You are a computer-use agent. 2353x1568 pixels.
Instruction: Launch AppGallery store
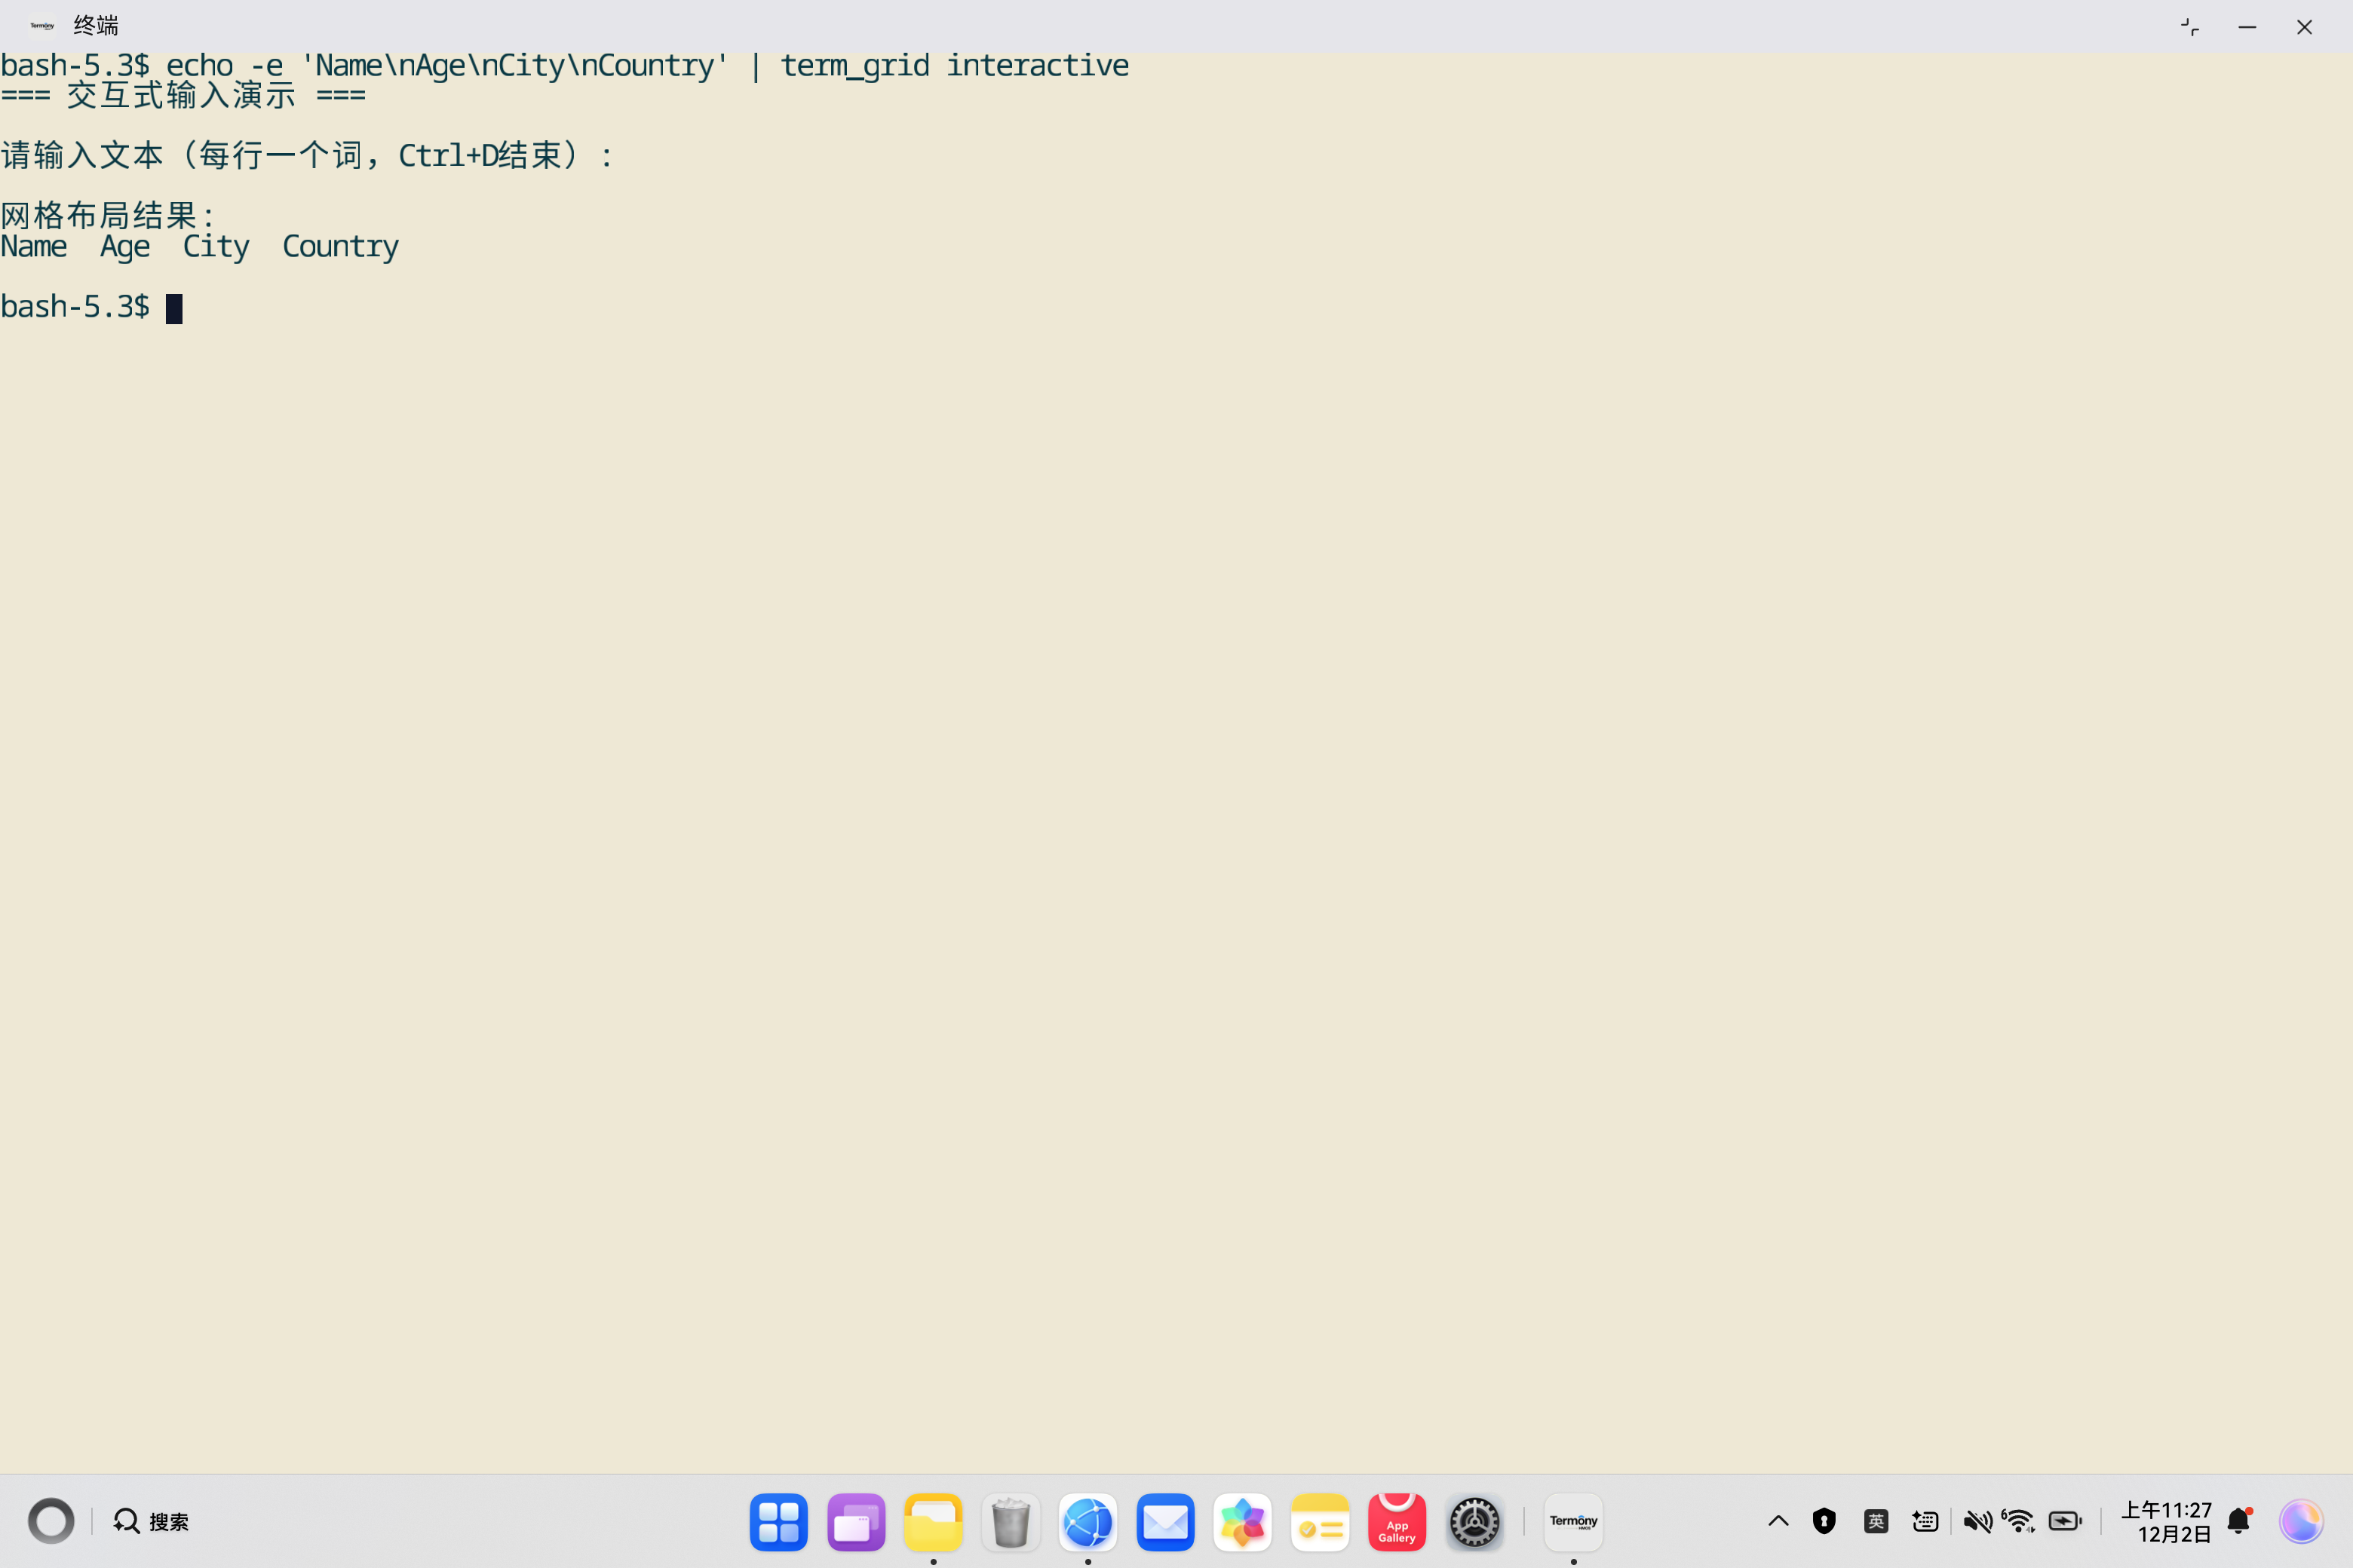tap(1397, 1522)
